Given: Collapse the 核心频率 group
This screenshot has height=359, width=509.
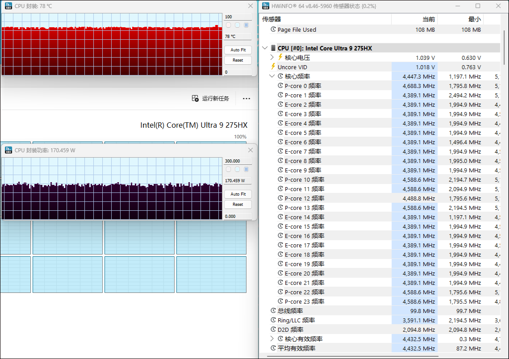Looking at the screenshot, I should [272, 76].
